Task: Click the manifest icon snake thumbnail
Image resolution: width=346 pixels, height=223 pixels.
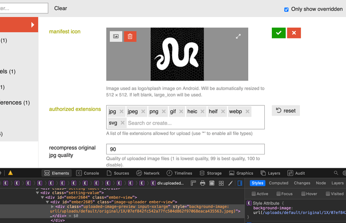Action: tap(177, 54)
